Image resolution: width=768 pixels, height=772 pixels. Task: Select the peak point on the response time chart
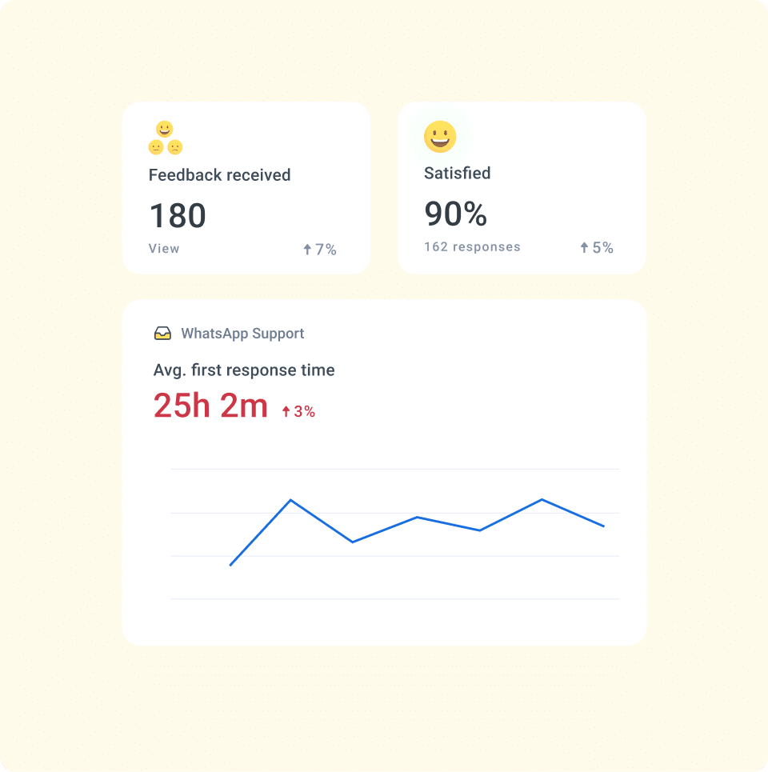click(292, 500)
